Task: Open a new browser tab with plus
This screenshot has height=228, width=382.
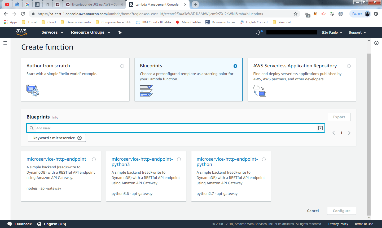Action: 195,5
